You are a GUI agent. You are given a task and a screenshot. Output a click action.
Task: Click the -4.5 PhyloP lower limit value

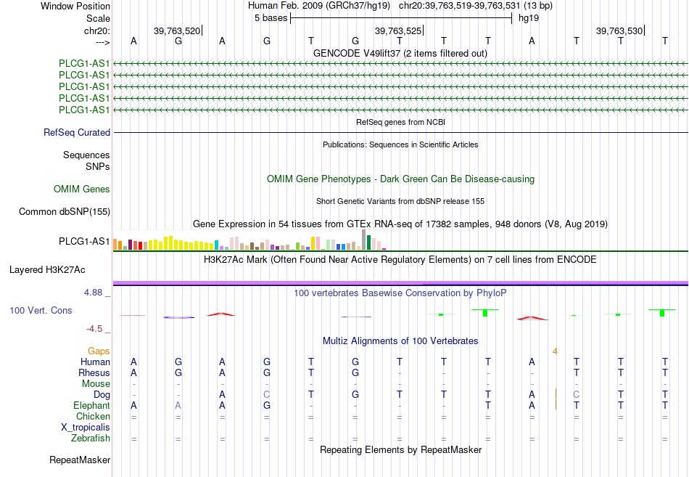tap(94, 329)
